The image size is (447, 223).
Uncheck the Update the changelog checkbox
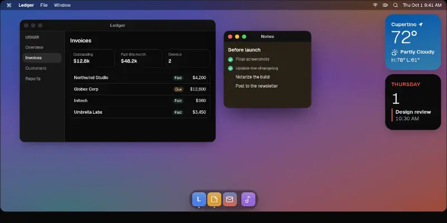(231, 69)
